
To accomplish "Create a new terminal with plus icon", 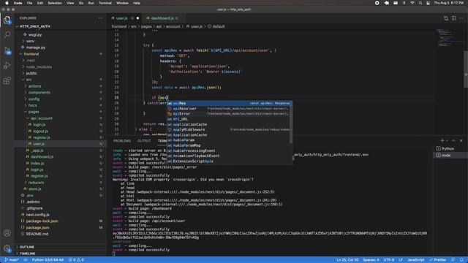I will click(x=442, y=140).
